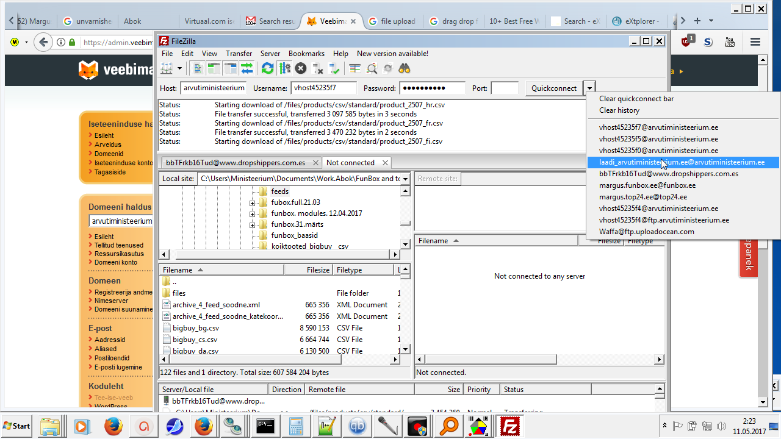Open the Site Manager icon
Image resolution: width=781 pixels, height=439 pixels.
click(167, 68)
